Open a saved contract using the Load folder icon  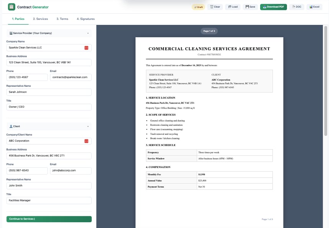(229, 6)
